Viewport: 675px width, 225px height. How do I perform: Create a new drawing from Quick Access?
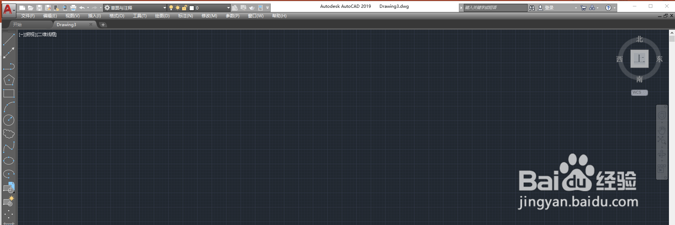(22, 8)
